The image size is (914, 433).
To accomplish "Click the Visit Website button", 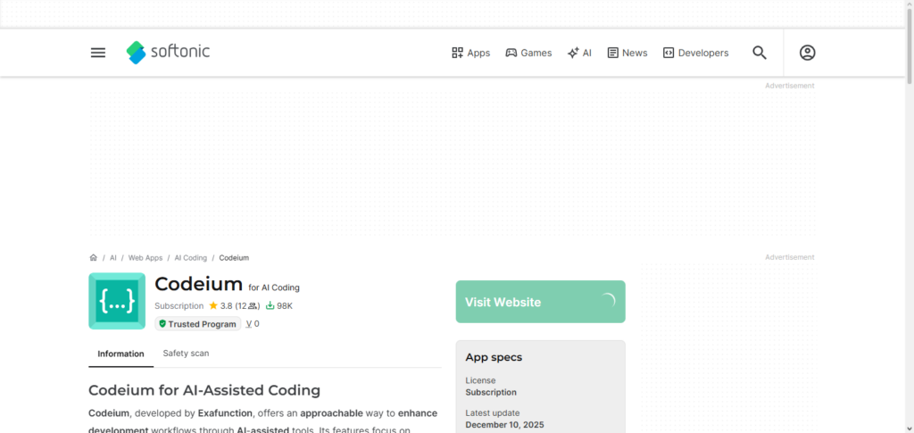I will pos(540,302).
